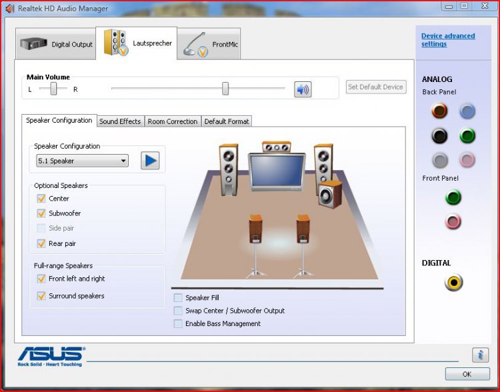
Task: Click the Side pair label
Action: [61, 228]
